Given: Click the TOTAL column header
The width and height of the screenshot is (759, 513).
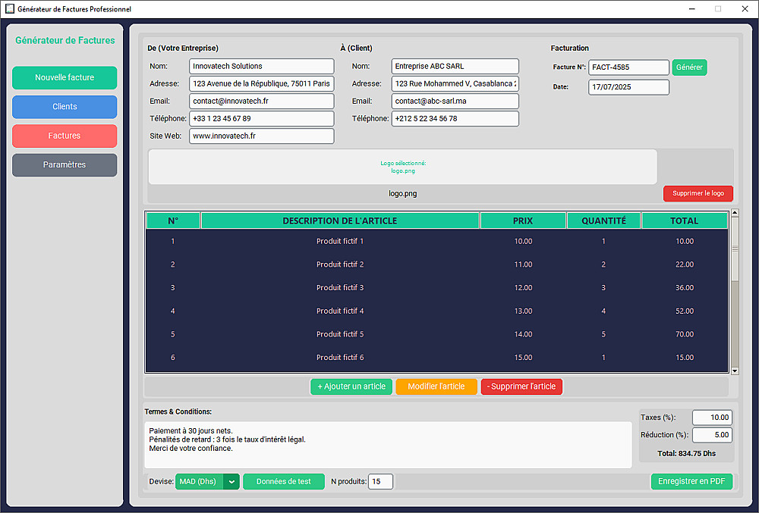Looking at the screenshot, I should coord(684,221).
